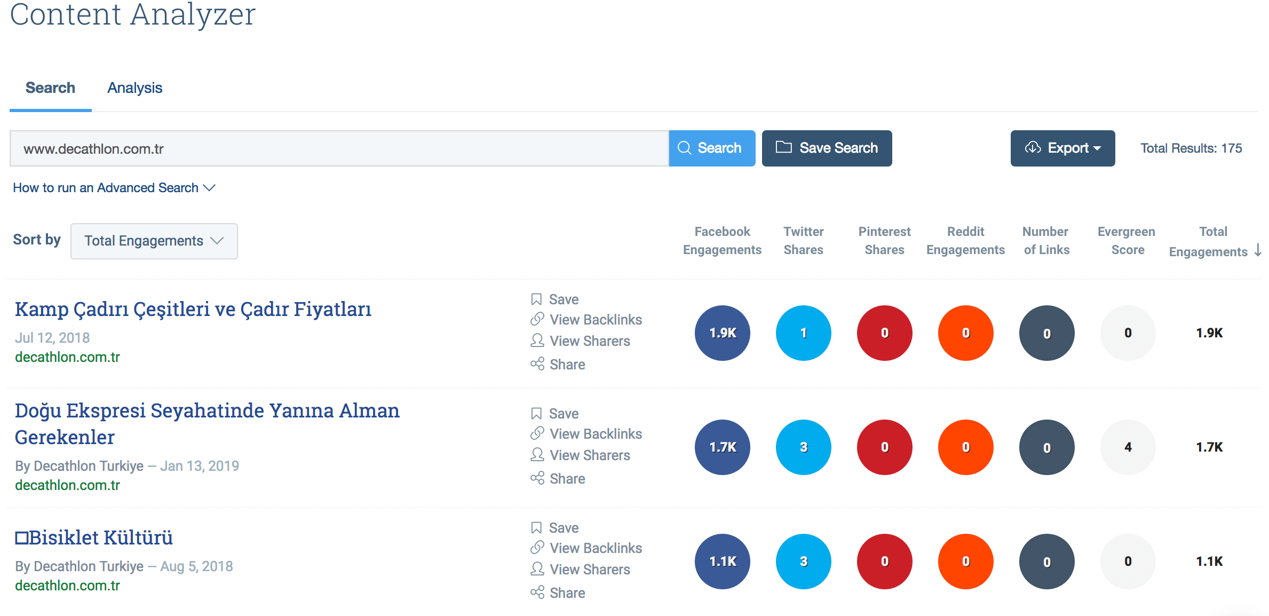Sort by Twitter Shares column header

[x=804, y=241]
